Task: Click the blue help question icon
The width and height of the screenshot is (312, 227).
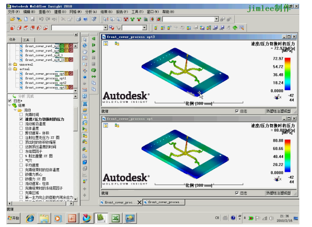Action: 85,19
